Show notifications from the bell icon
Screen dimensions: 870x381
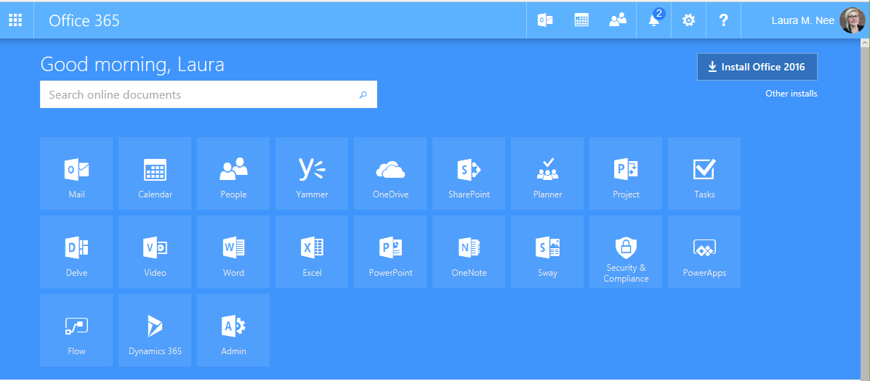tap(654, 20)
